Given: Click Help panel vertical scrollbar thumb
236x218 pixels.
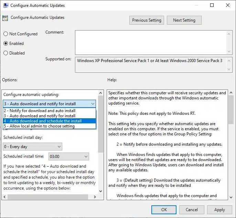Looking at the screenshot, I should click(231, 110).
